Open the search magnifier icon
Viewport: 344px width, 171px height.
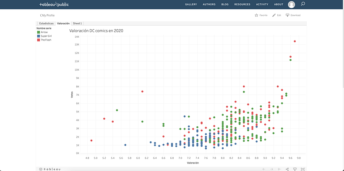(x=303, y=4)
